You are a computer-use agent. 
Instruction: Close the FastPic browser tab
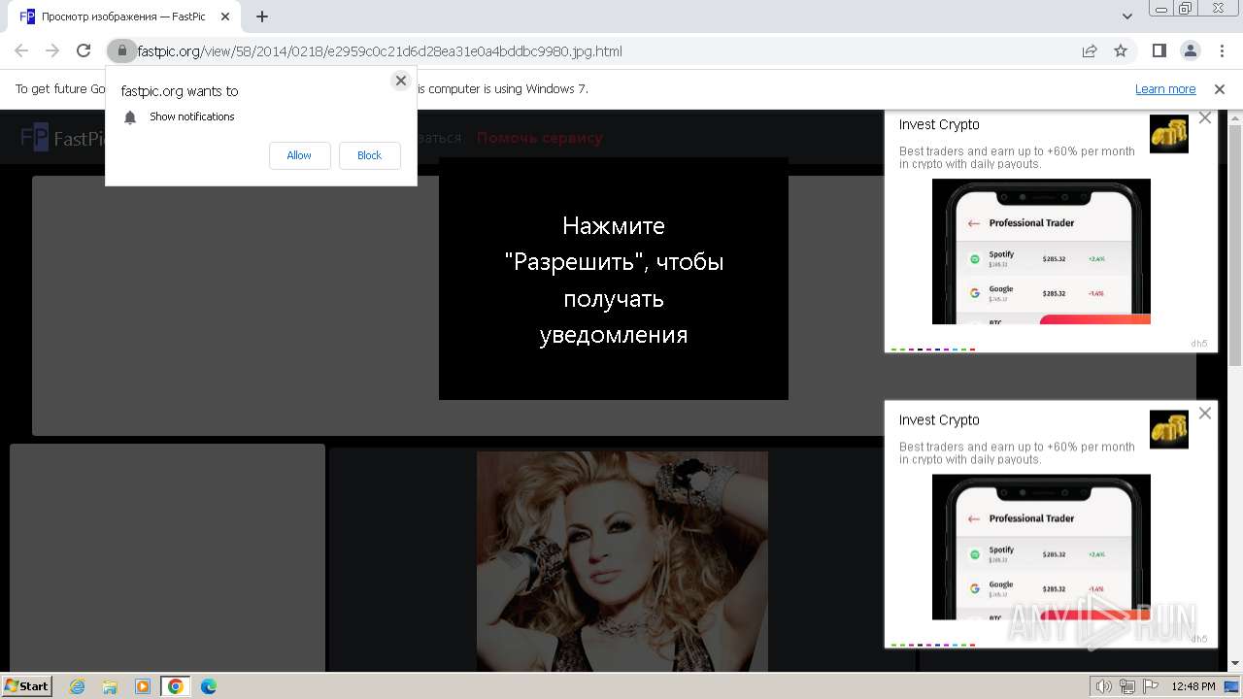(x=225, y=17)
